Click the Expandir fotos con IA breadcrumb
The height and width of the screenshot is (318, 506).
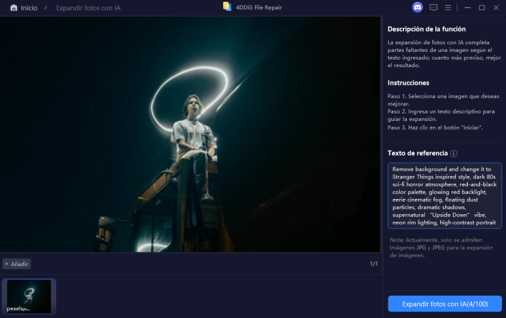(88, 8)
